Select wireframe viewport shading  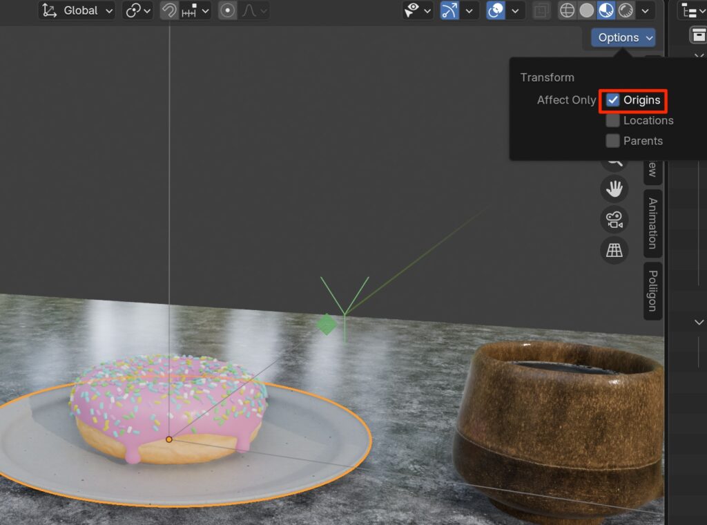(x=567, y=11)
